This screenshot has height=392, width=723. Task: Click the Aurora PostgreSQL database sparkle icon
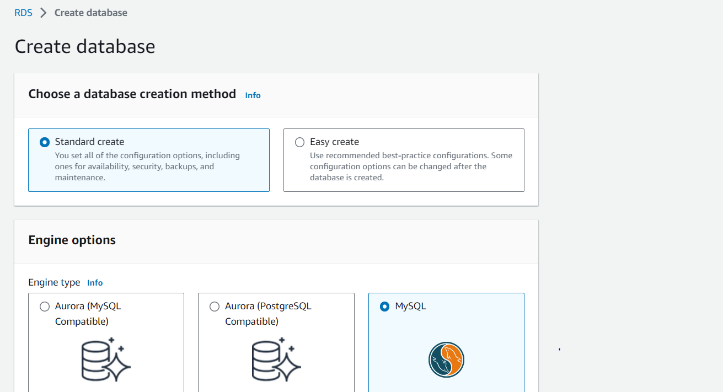click(276, 359)
